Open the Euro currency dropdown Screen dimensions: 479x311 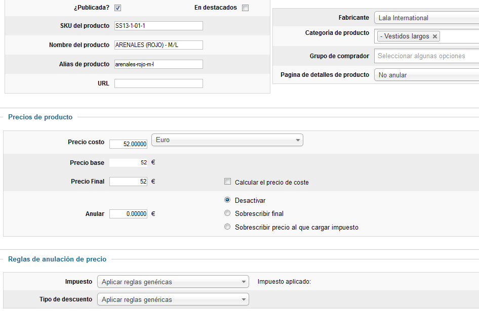coord(227,140)
